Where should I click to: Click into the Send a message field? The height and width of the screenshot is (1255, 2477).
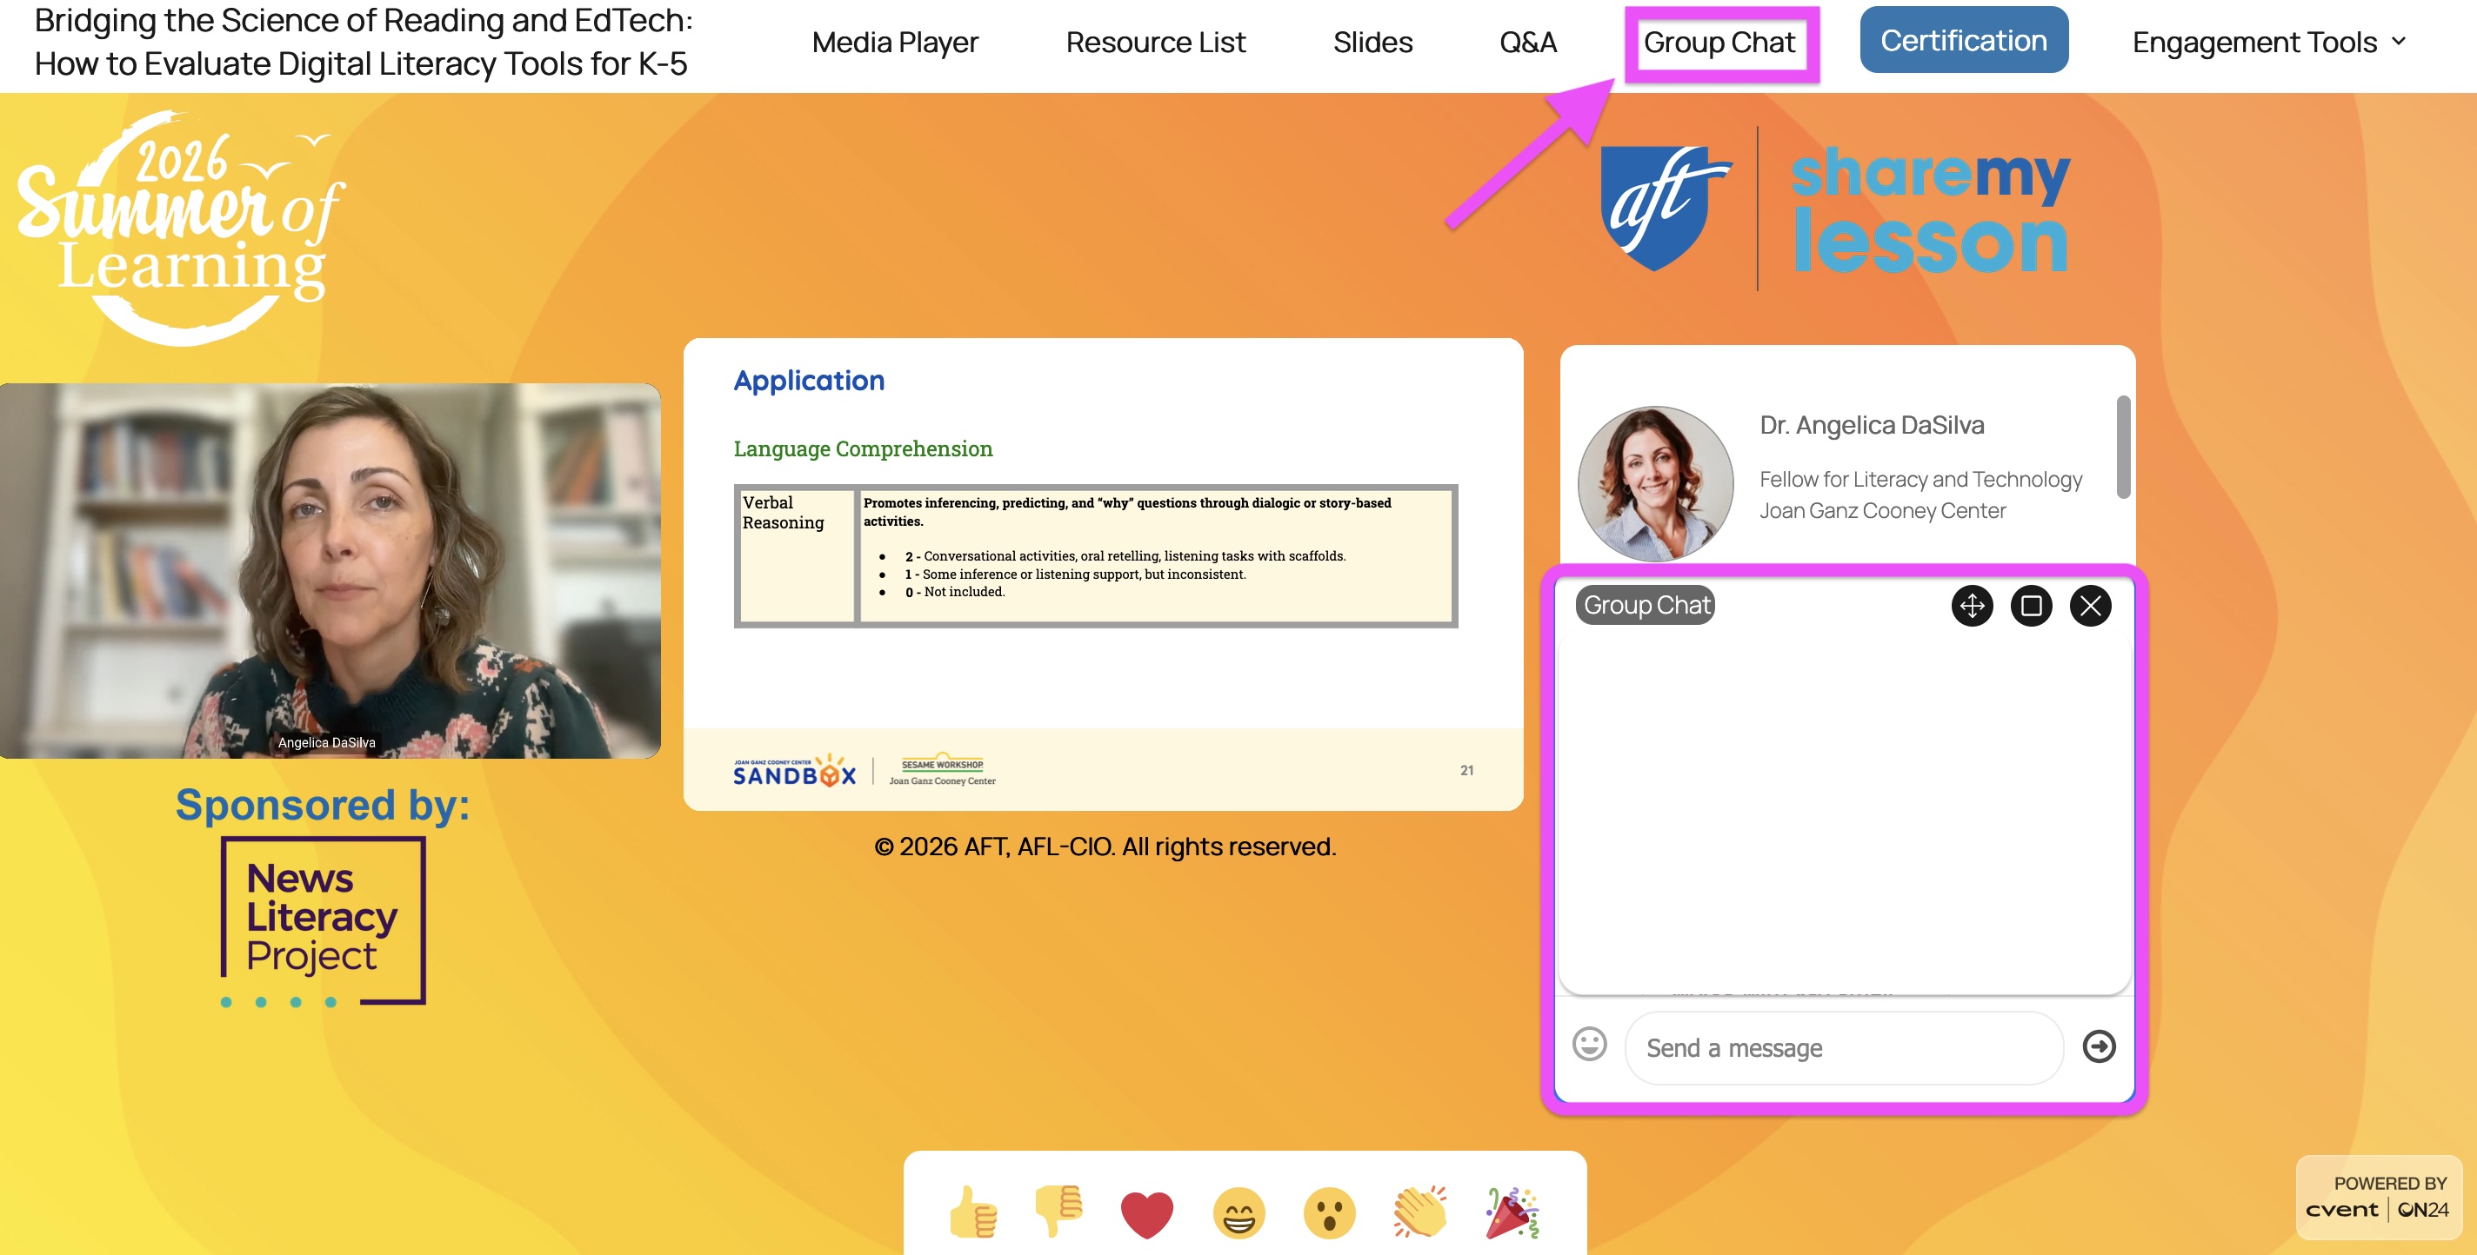click(1843, 1047)
